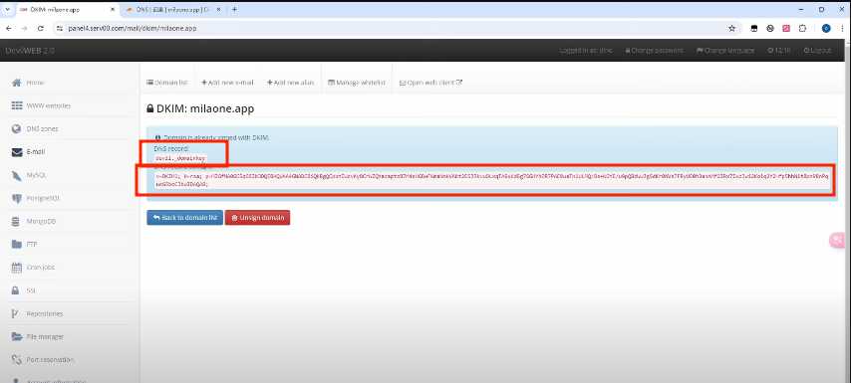The image size is (851, 383).
Task: Click the browser address bar
Action: 397,28
